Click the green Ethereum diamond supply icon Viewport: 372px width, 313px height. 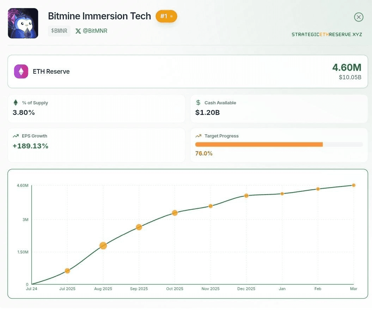pos(16,103)
